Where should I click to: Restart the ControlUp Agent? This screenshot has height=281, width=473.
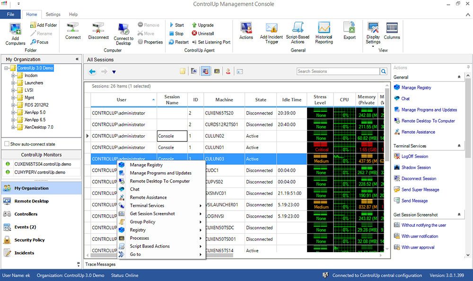pos(179,42)
